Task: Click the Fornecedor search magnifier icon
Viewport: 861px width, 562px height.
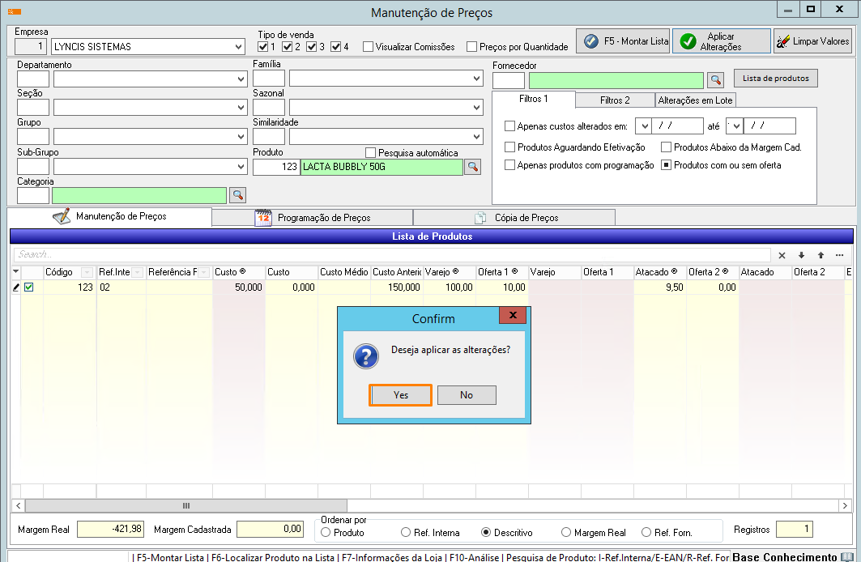Action: click(715, 79)
